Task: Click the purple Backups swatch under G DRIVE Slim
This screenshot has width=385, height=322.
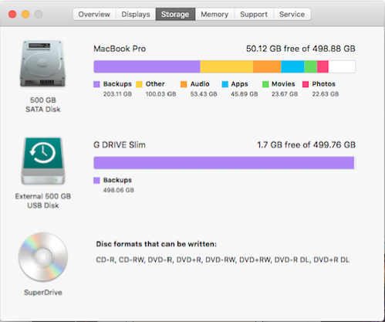Action: click(x=96, y=181)
